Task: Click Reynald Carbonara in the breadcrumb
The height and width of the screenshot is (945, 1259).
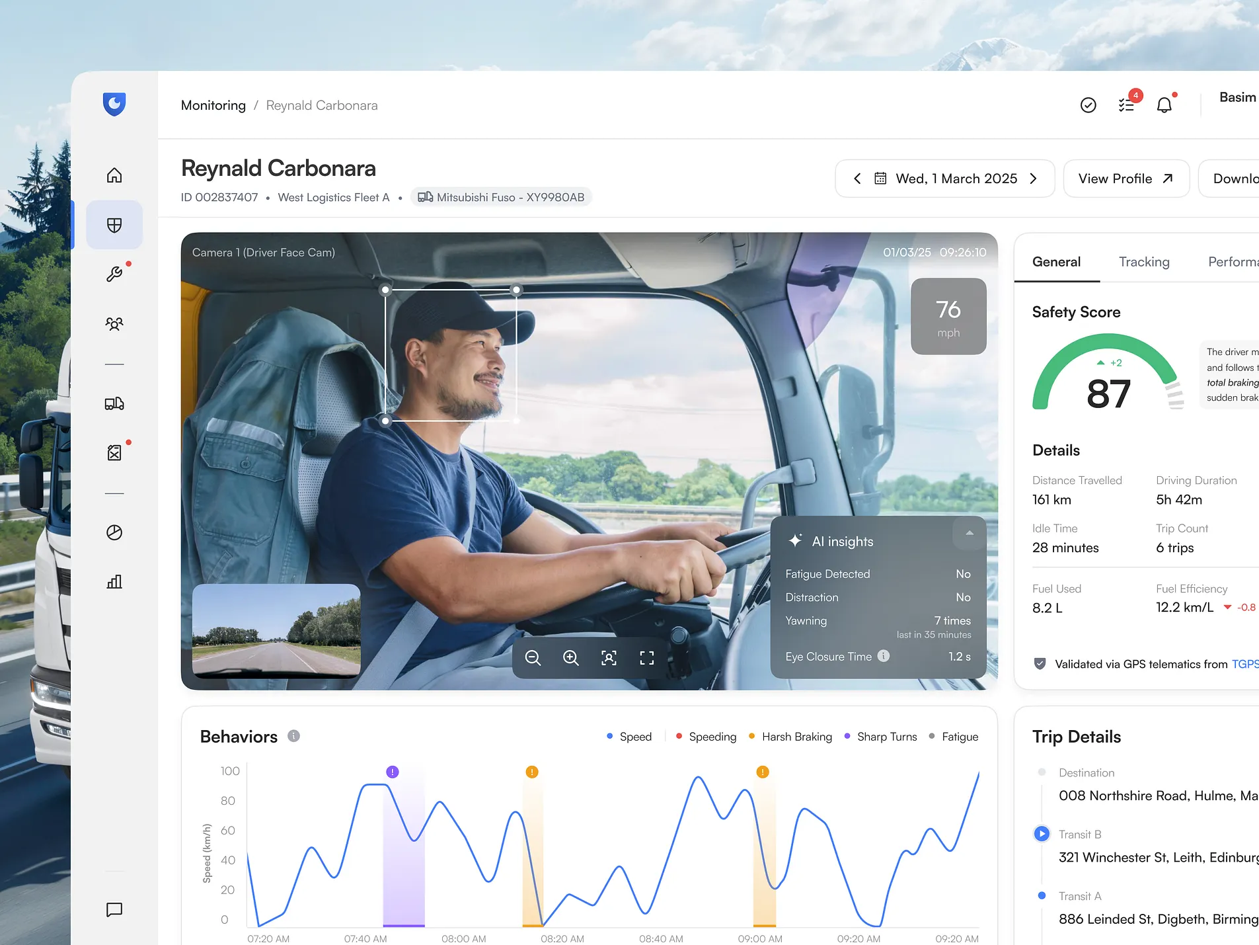Action: pos(322,105)
